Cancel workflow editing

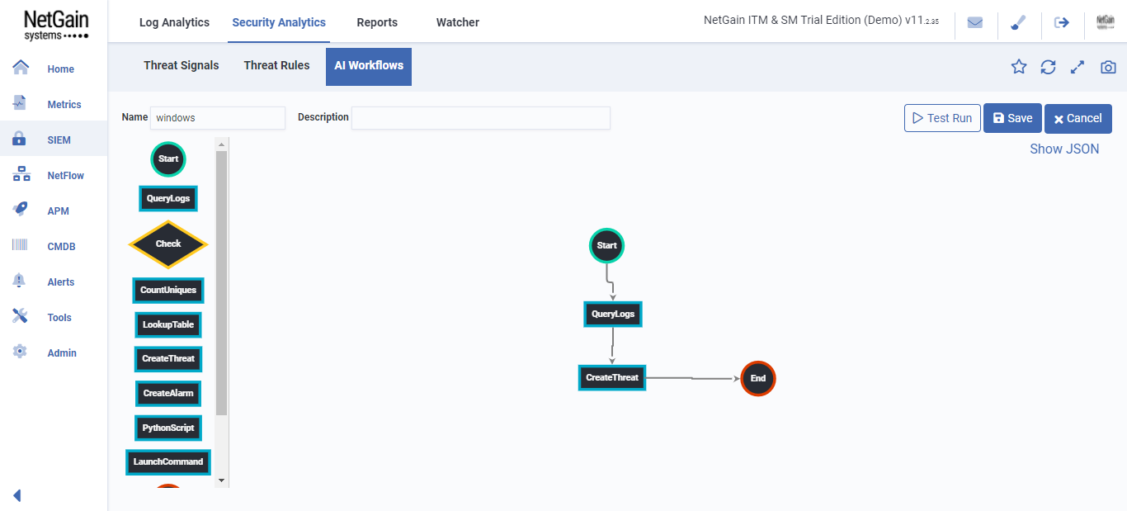point(1078,118)
